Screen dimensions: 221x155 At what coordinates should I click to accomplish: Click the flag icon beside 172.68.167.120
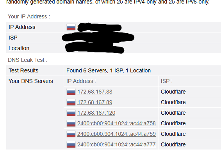click(71, 113)
